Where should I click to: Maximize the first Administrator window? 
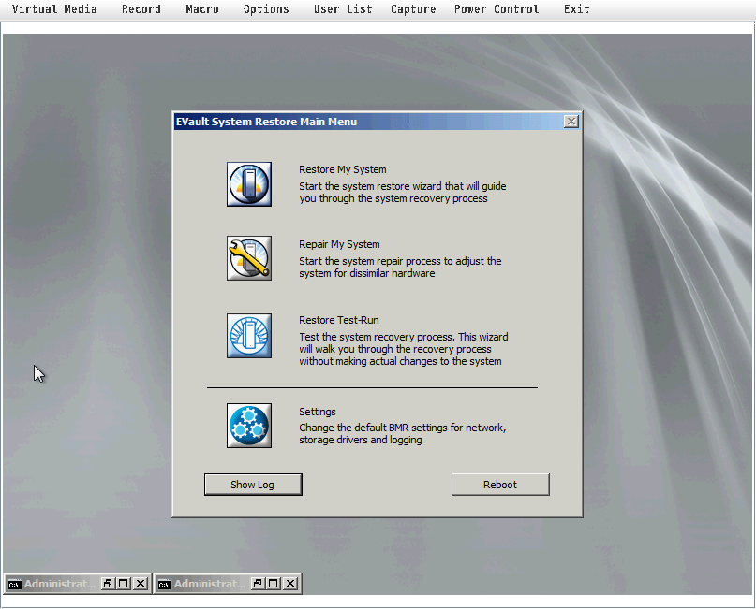[124, 584]
